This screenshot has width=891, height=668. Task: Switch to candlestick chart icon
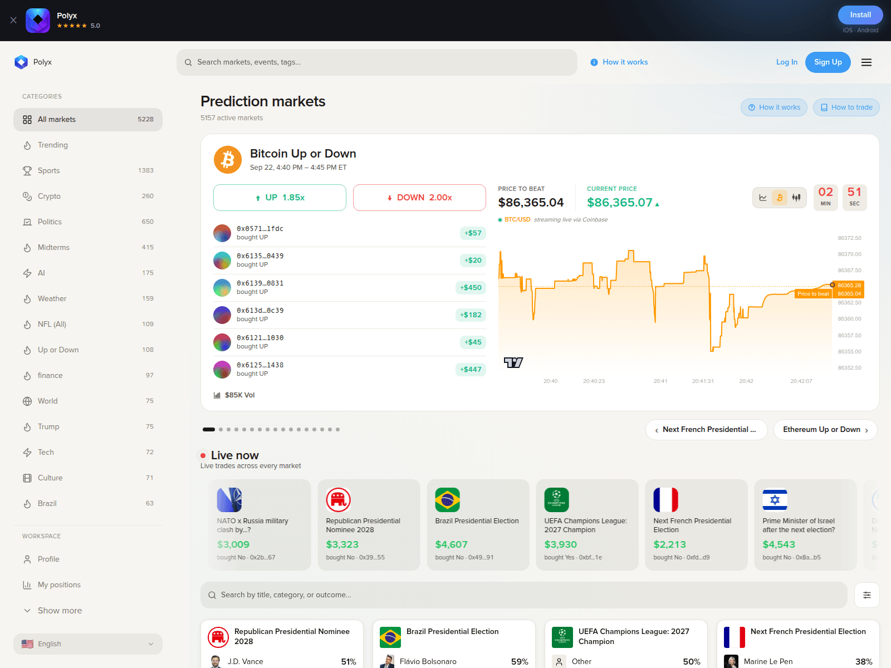click(796, 198)
